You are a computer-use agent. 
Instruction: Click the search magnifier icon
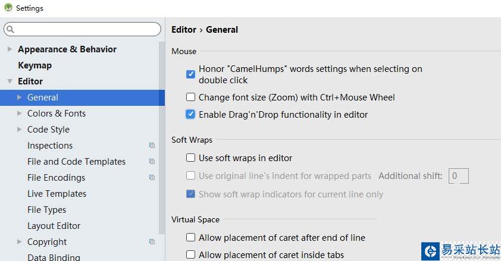pyautogui.click(x=10, y=29)
